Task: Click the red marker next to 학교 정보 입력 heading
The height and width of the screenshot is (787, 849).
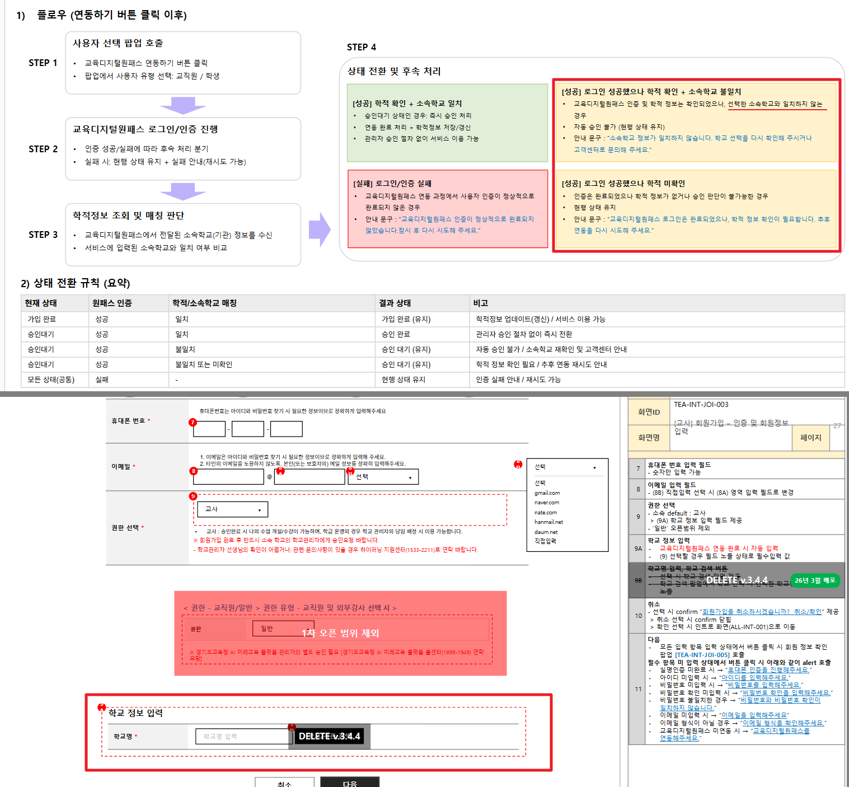Action: 102,707
